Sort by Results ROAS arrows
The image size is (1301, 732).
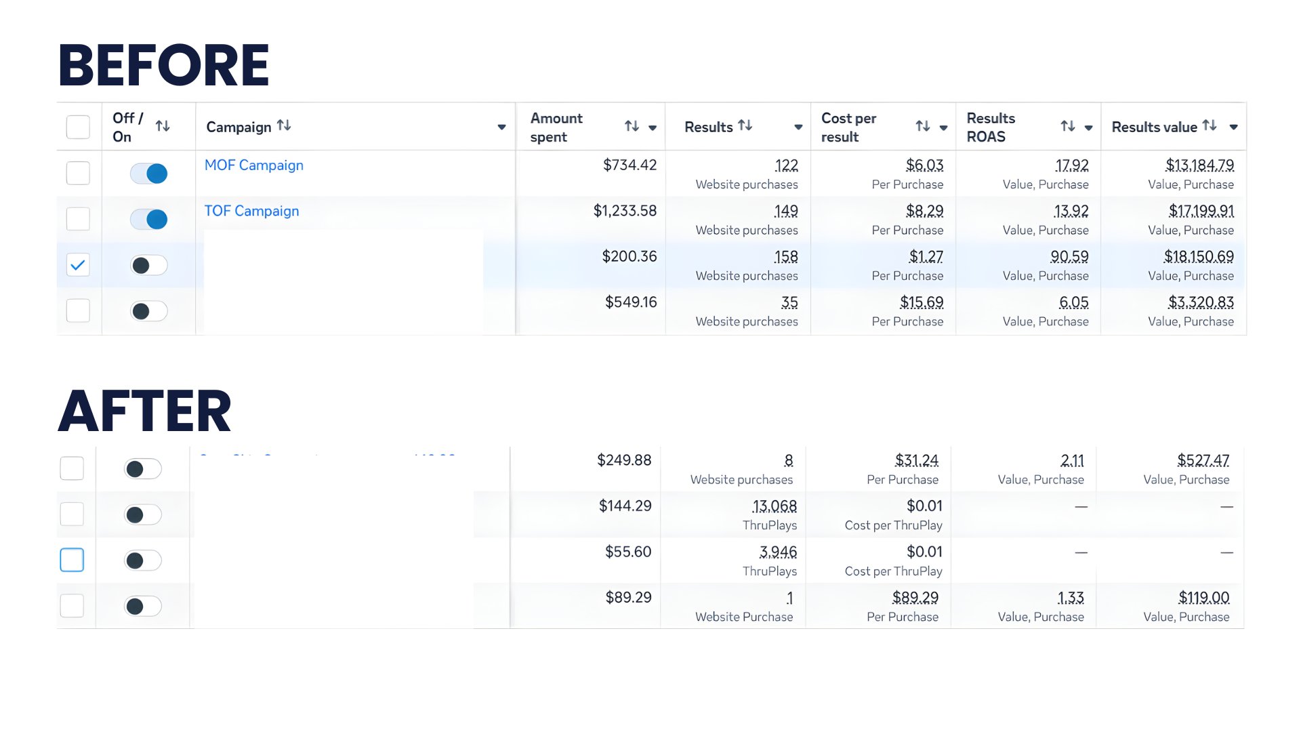click(1068, 126)
